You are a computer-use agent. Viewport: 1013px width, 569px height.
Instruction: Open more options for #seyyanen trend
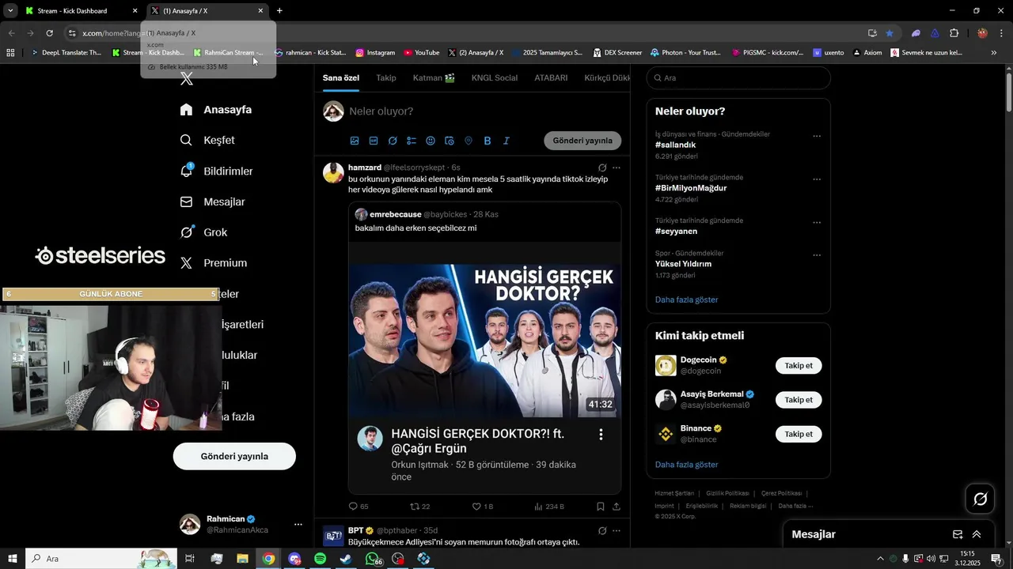coord(817,223)
